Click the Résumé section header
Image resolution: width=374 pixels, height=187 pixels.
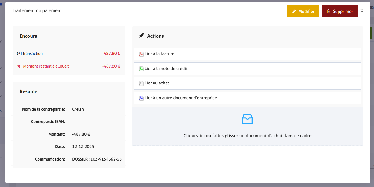28,91
